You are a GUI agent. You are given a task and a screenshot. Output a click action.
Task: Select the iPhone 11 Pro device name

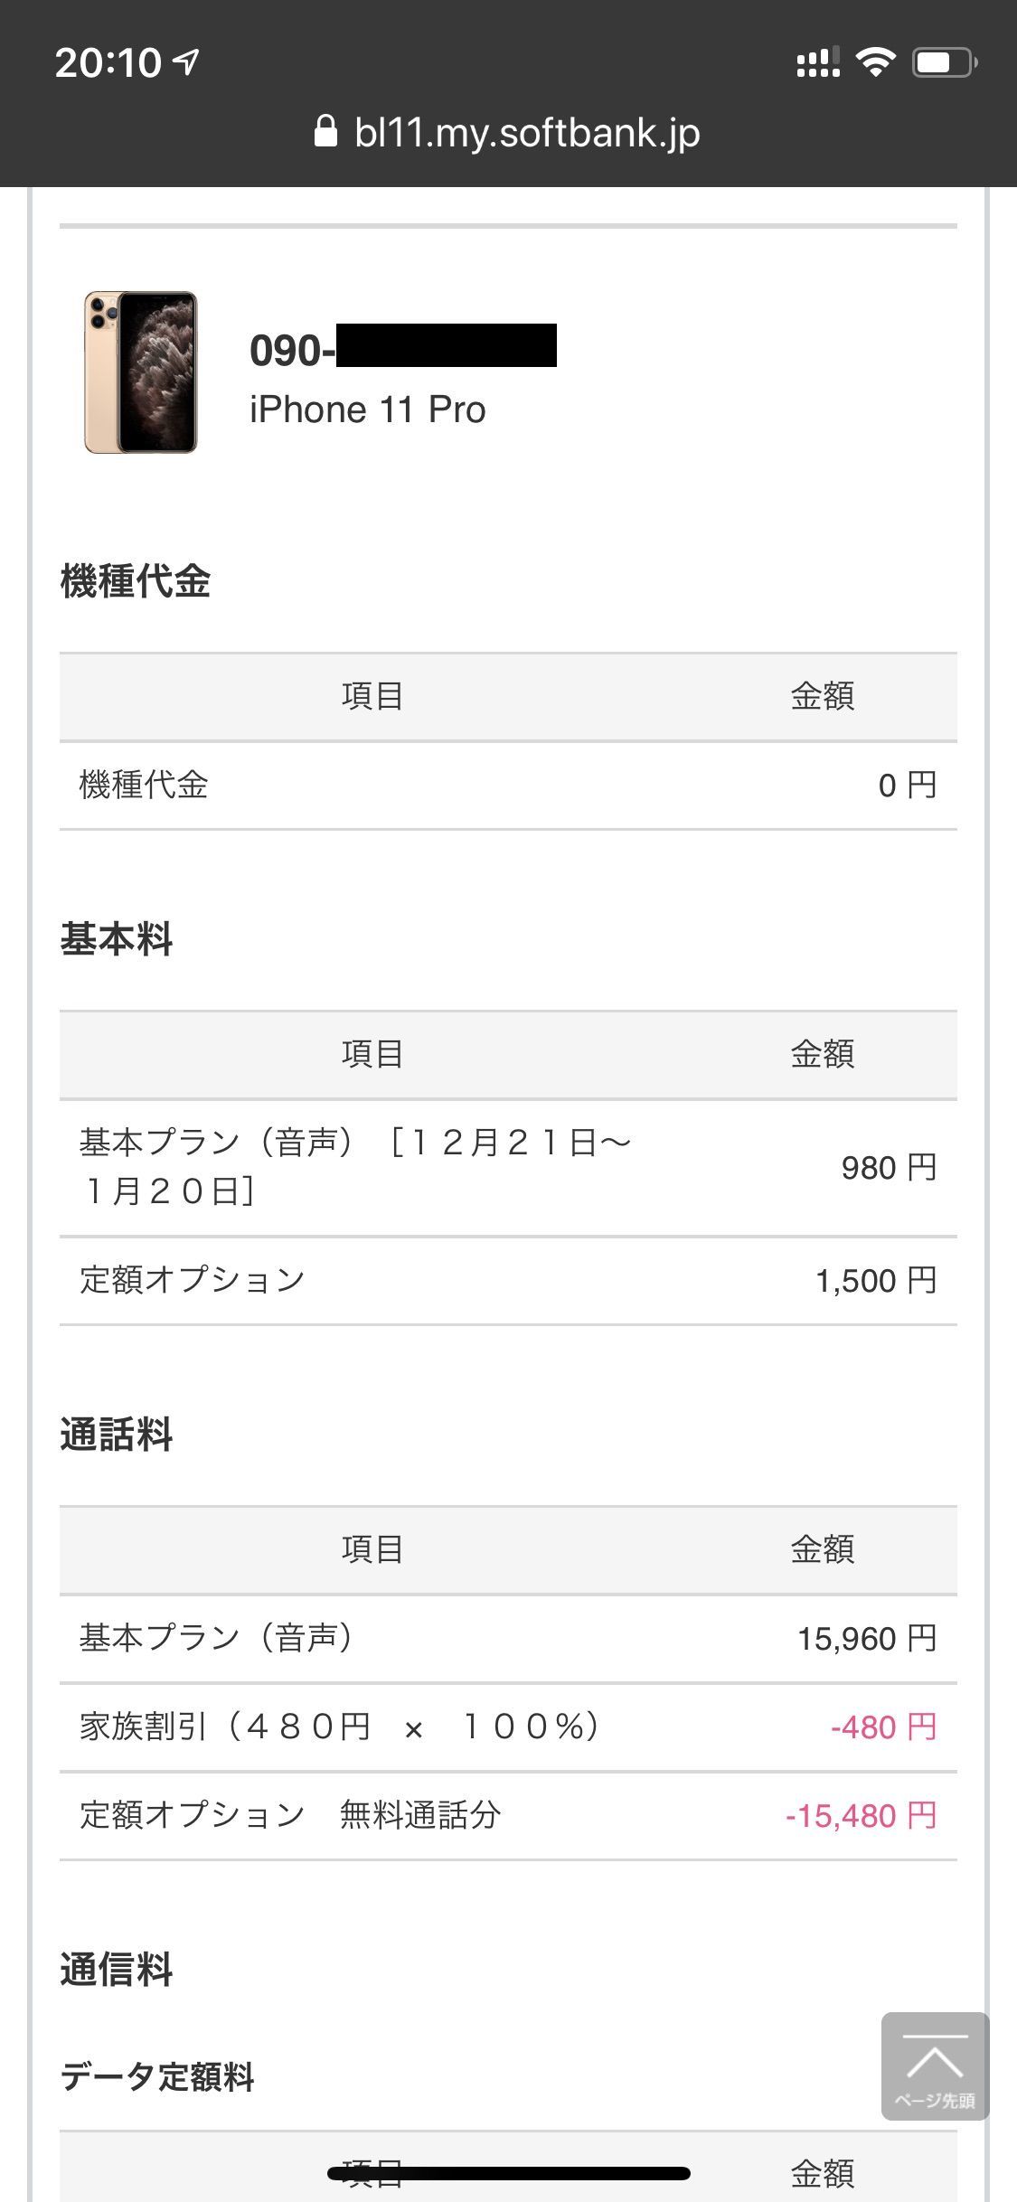coord(368,409)
